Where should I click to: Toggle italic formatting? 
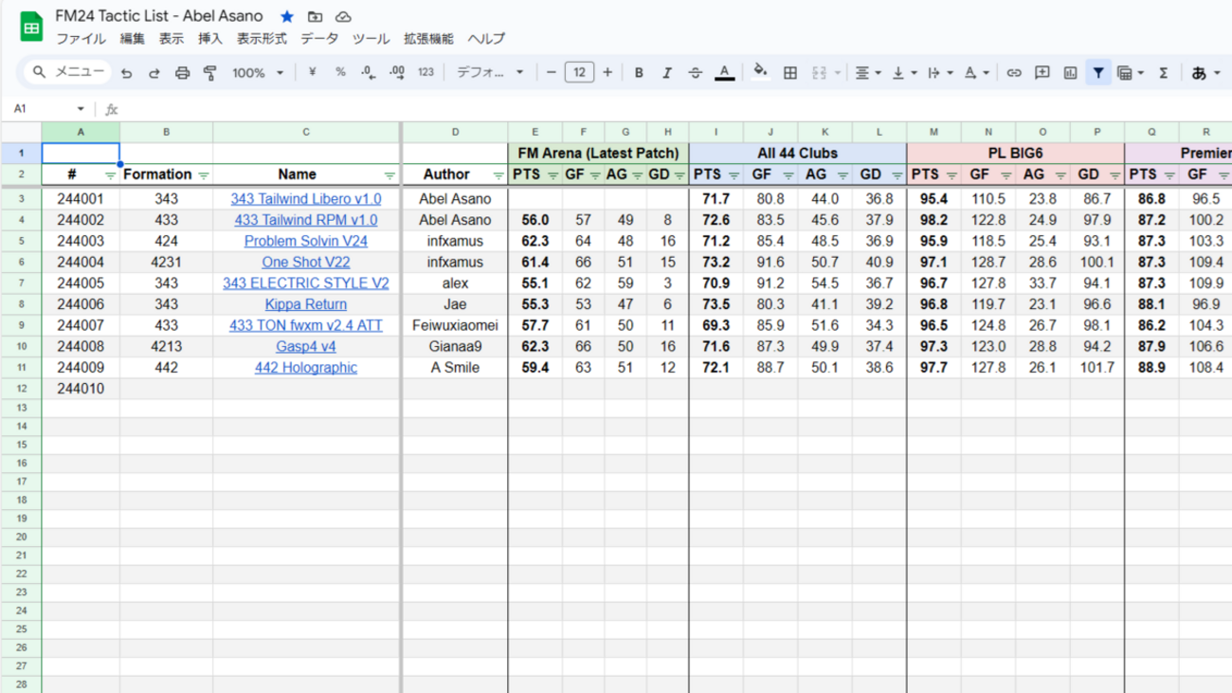(x=666, y=73)
